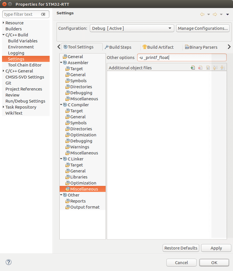Click the Manage Configurations button
The height and width of the screenshot is (271, 233).
[x=203, y=28]
